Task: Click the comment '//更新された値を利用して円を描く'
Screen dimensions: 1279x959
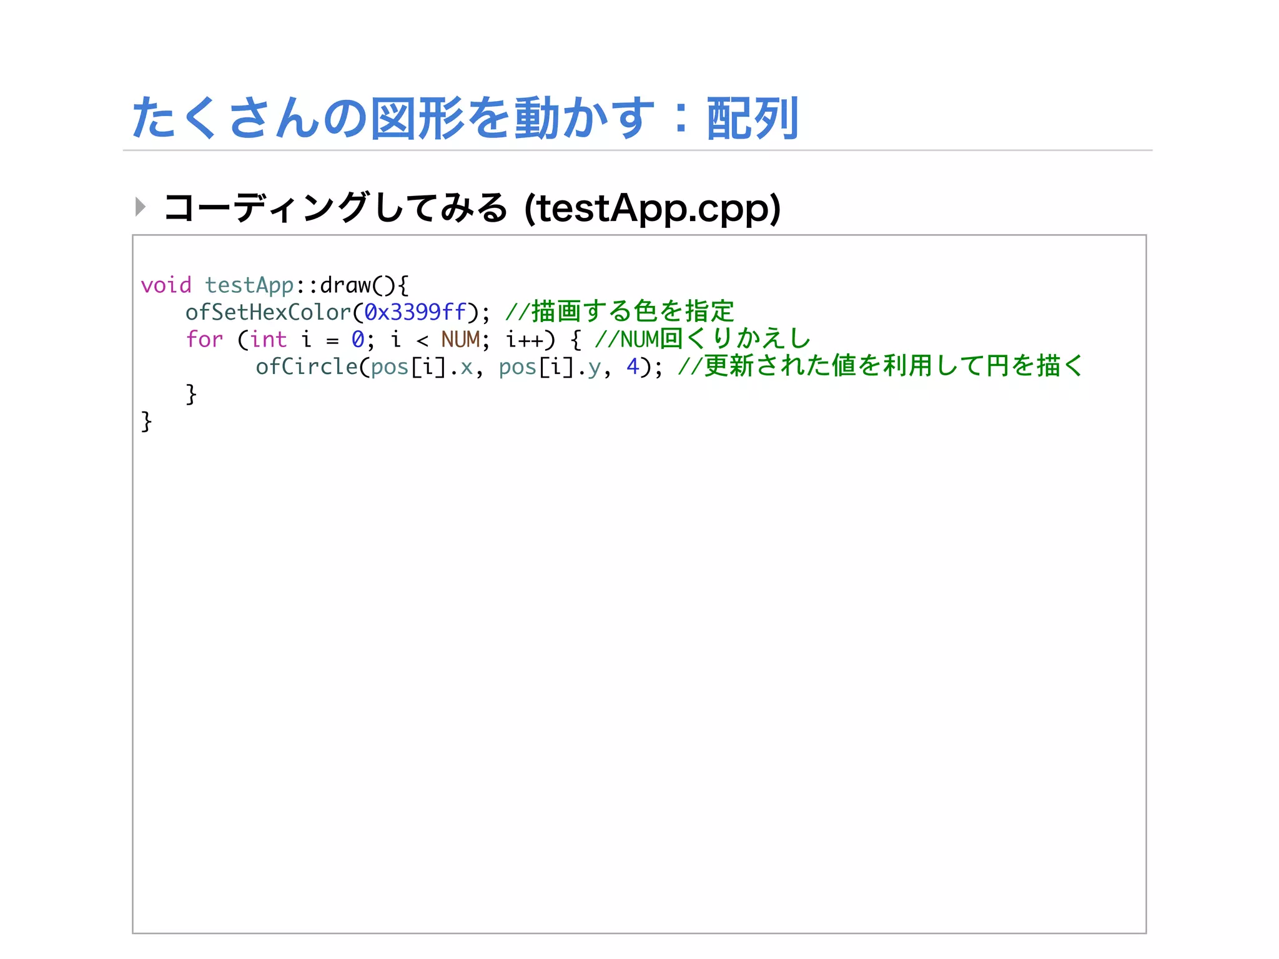Action: (x=881, y=366)
